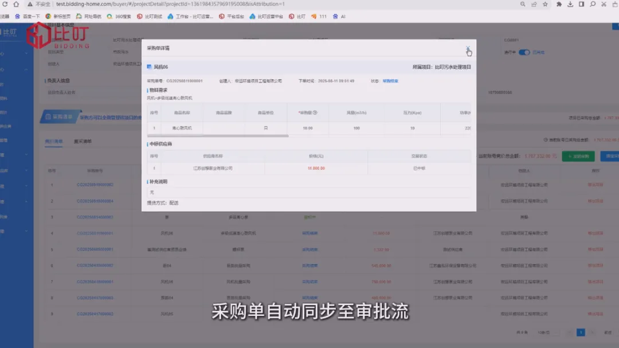619x348 pixels.
Task: Click the browser search icon beside side panel
Action: 593,4
